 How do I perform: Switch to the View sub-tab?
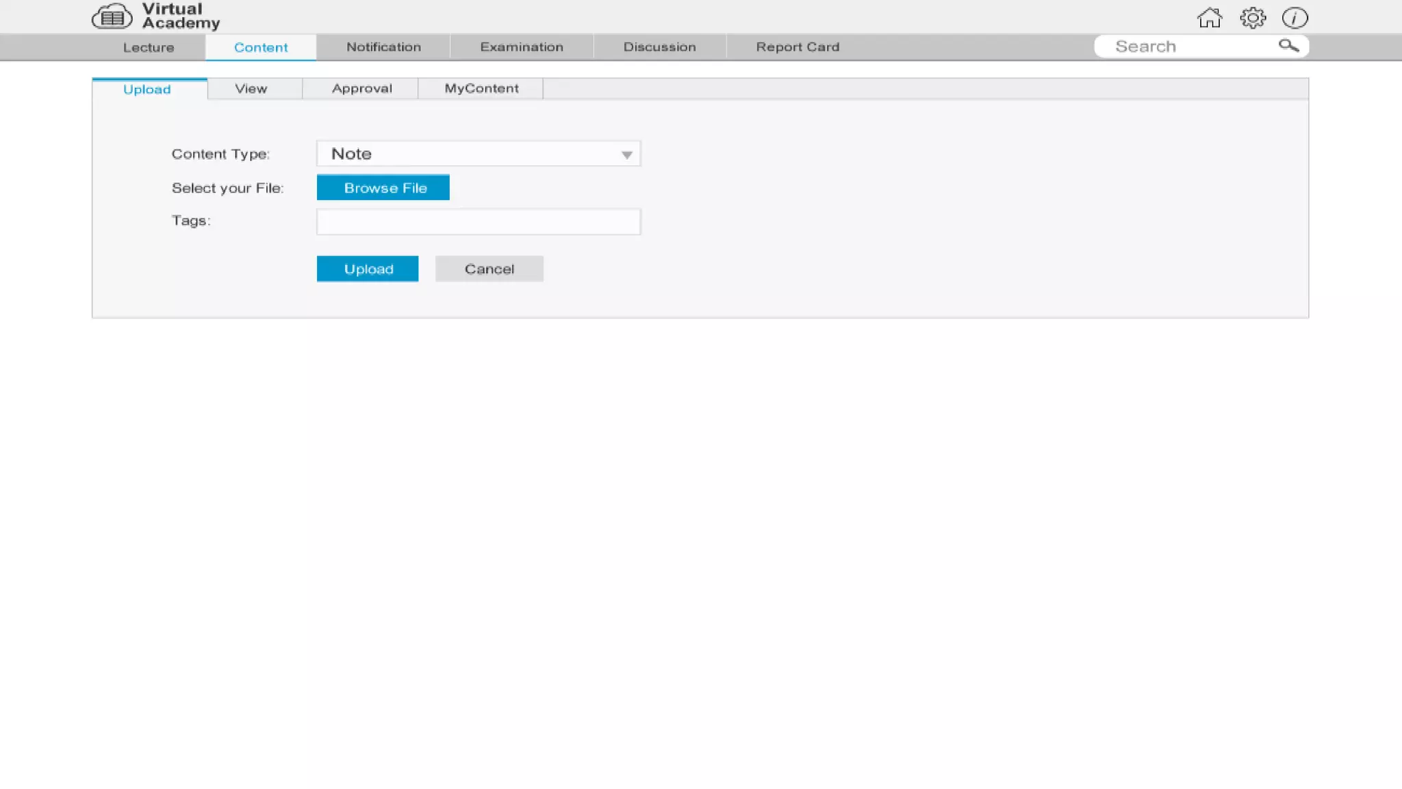251,89
